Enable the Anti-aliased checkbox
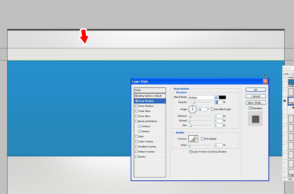Viewport: 294px width, 194px height. (x=202, y=139)
